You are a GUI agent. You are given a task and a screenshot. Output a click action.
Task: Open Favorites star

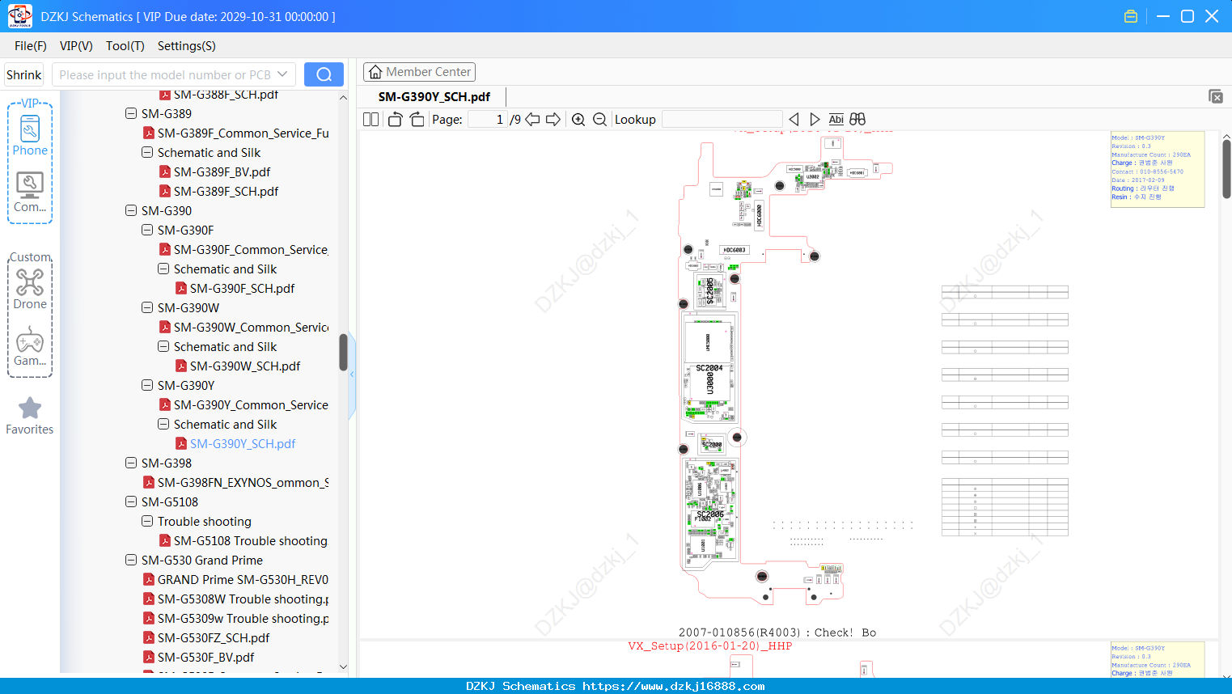tap(30, 416)
